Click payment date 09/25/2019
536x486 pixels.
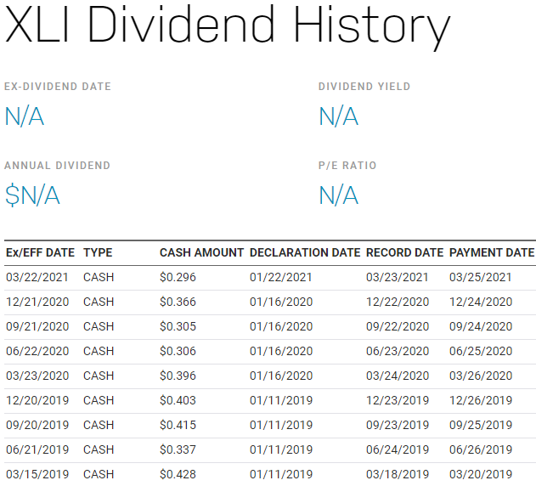coord(481,425)
